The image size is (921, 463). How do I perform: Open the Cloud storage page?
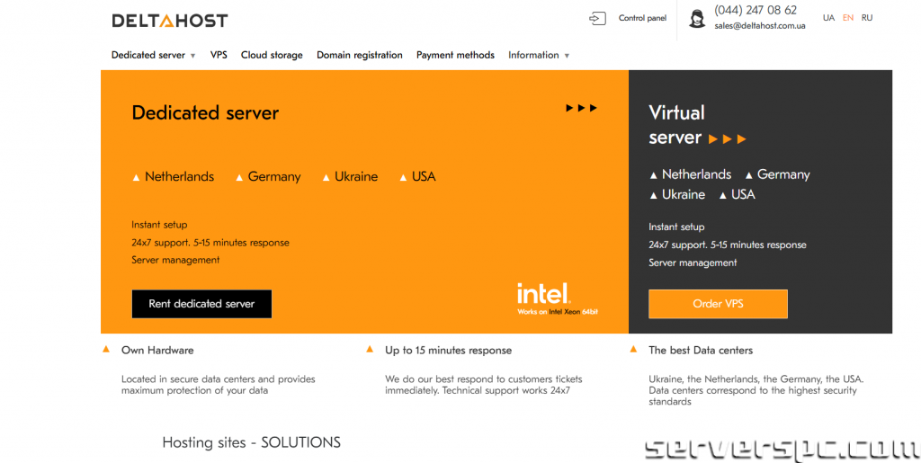[272, 55]
